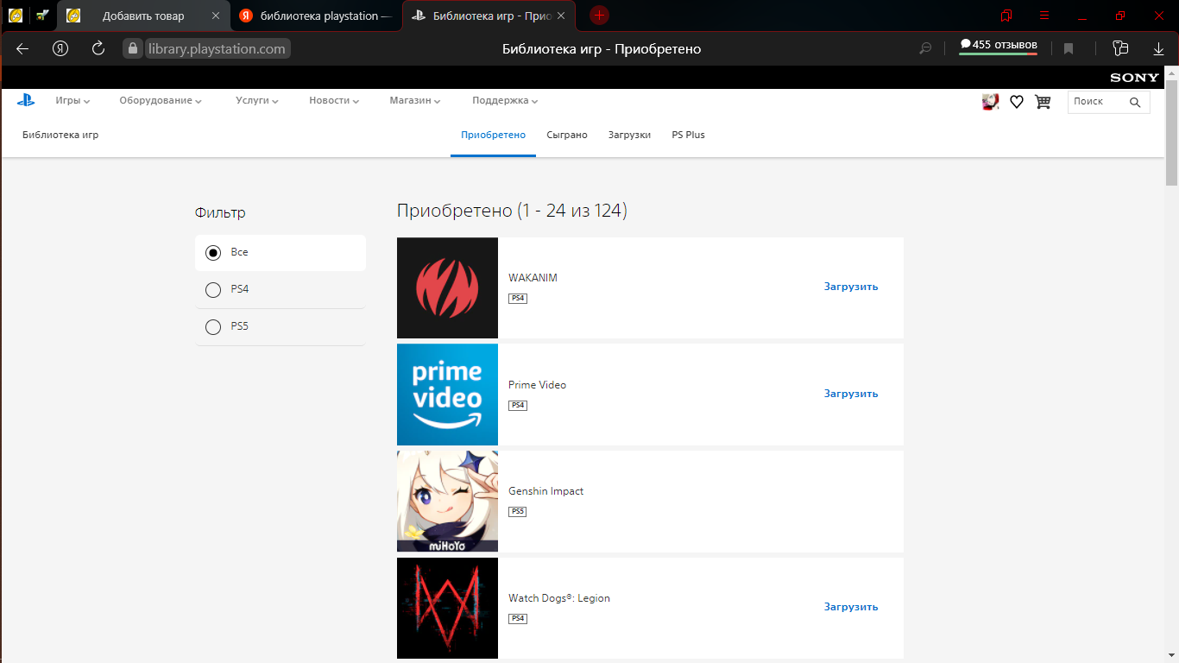Expand the Услуги menu
Image resolution: width=1179 pixels, height=663 pixels.
257,101
